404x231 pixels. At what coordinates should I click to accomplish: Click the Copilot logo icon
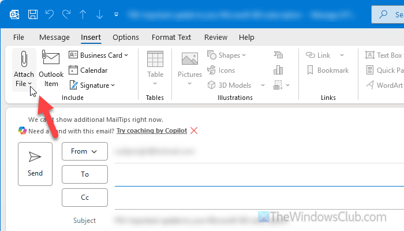[x=23, y=131]
